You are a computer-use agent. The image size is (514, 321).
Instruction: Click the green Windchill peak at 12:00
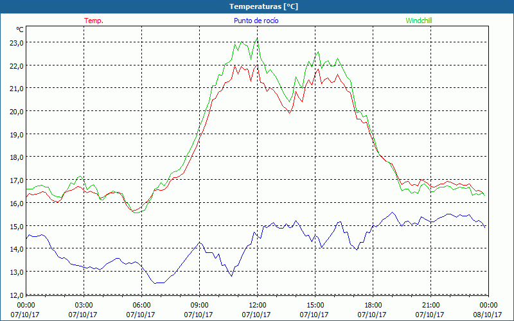click(x=258, y=39)
